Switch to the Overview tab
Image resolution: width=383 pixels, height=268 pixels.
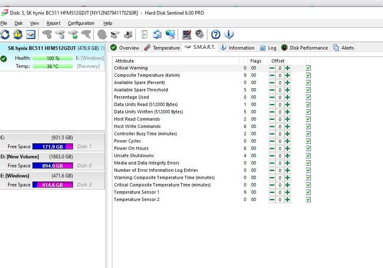[x=125, y=48]
